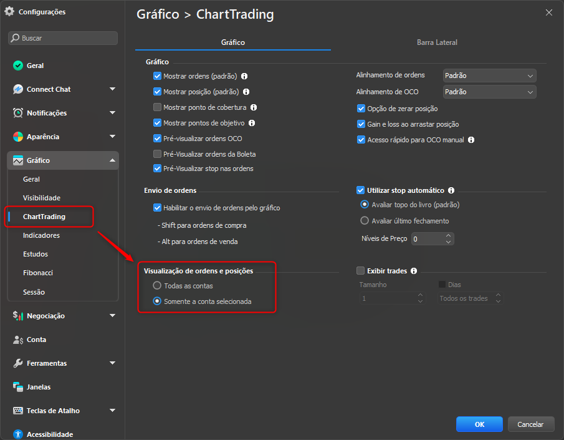Uncheck Mostrar posição (padrão)
This screenshot has width=564, height=440.
(157, 92)
